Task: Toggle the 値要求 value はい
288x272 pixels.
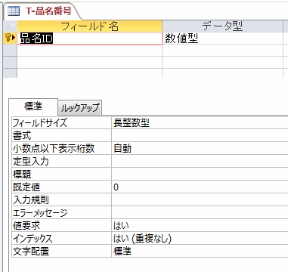Action: pos(200,225)
